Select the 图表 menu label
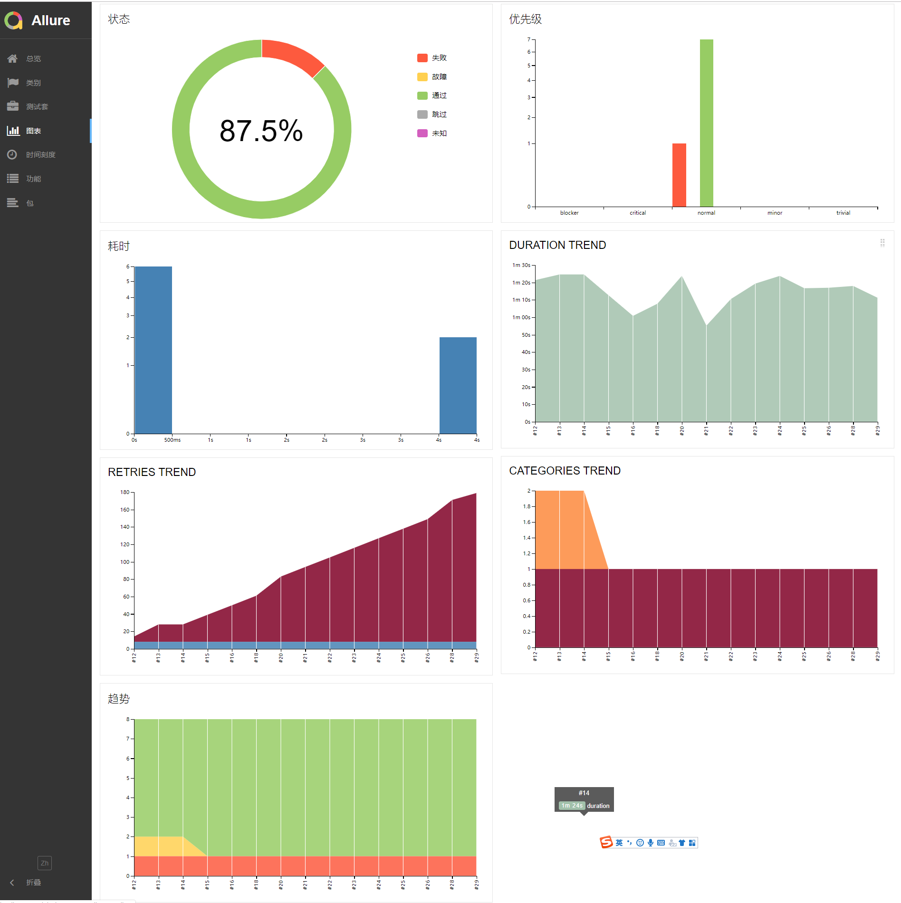Image resolution: width=901 pixels, height=903 pixels. click(34, 131)
